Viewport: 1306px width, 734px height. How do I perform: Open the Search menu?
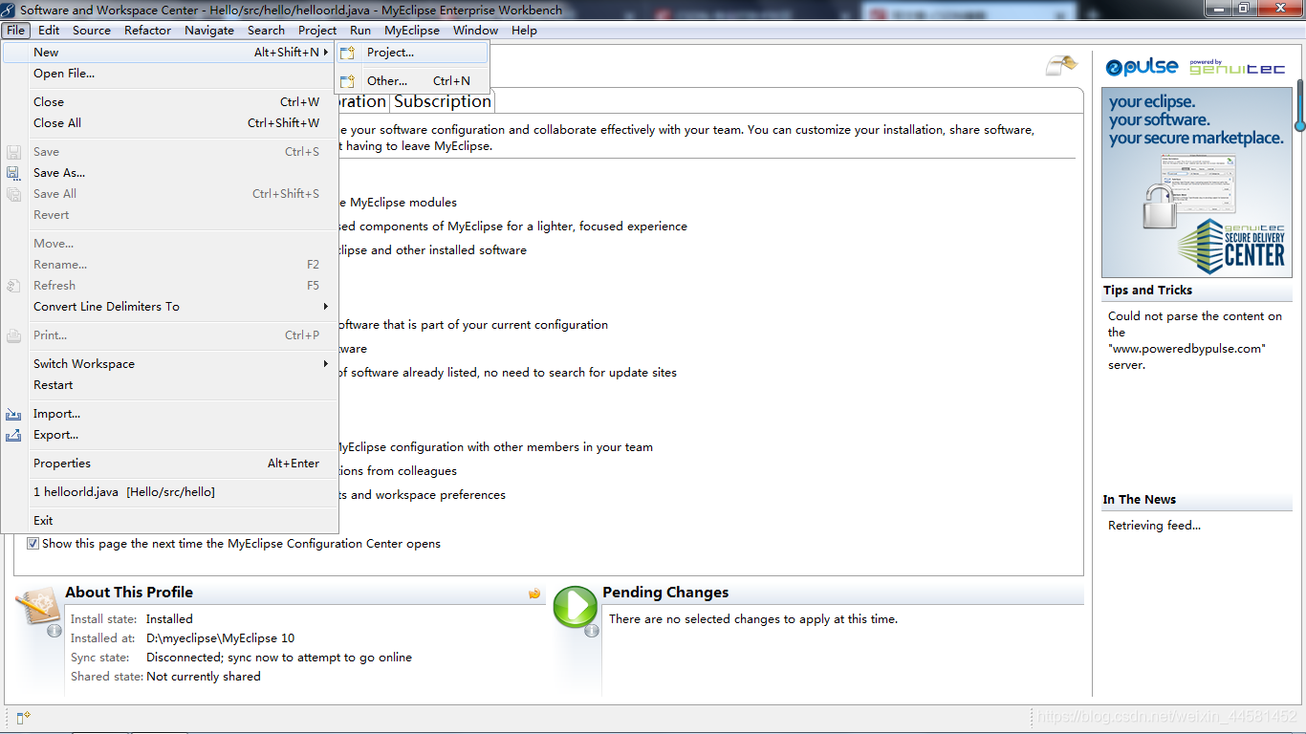coord(267,31)
